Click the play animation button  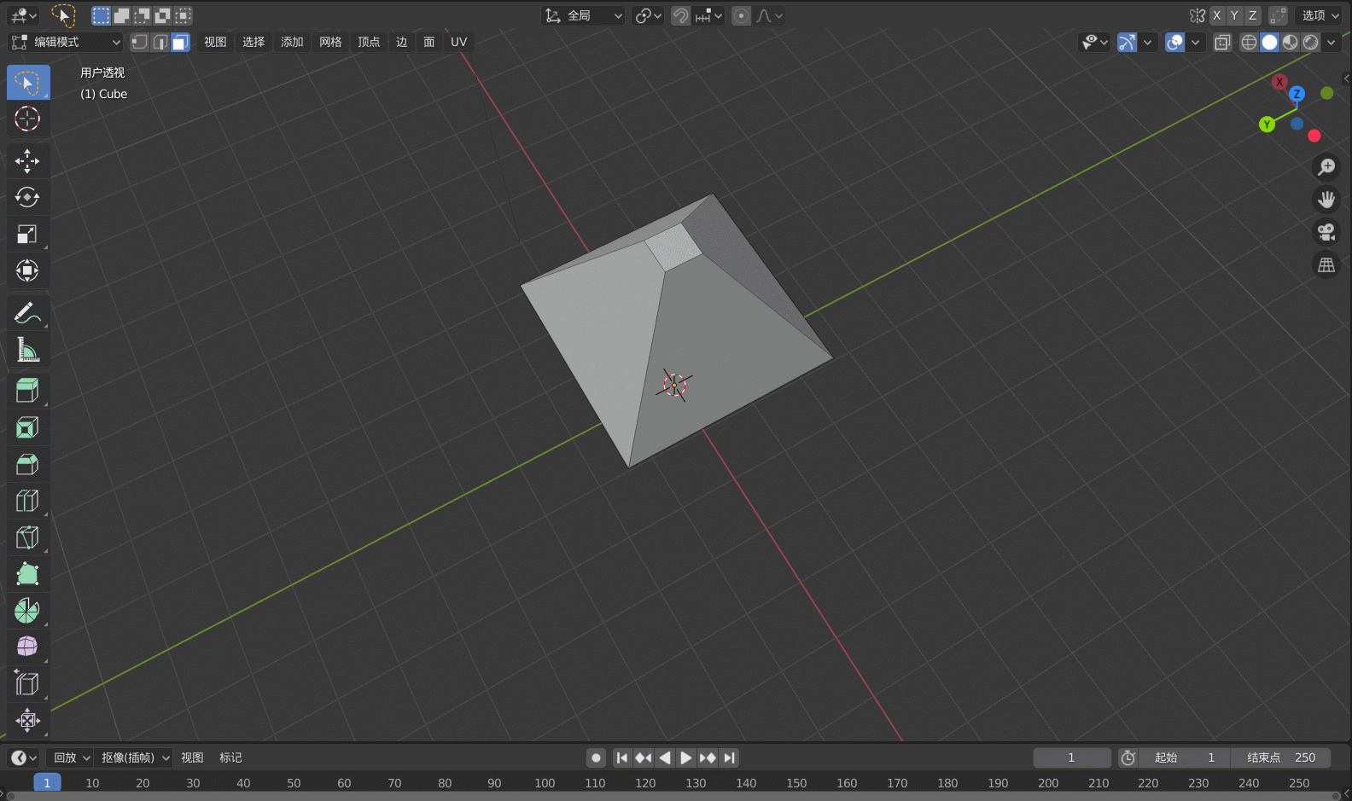click(x=686, y=757)
